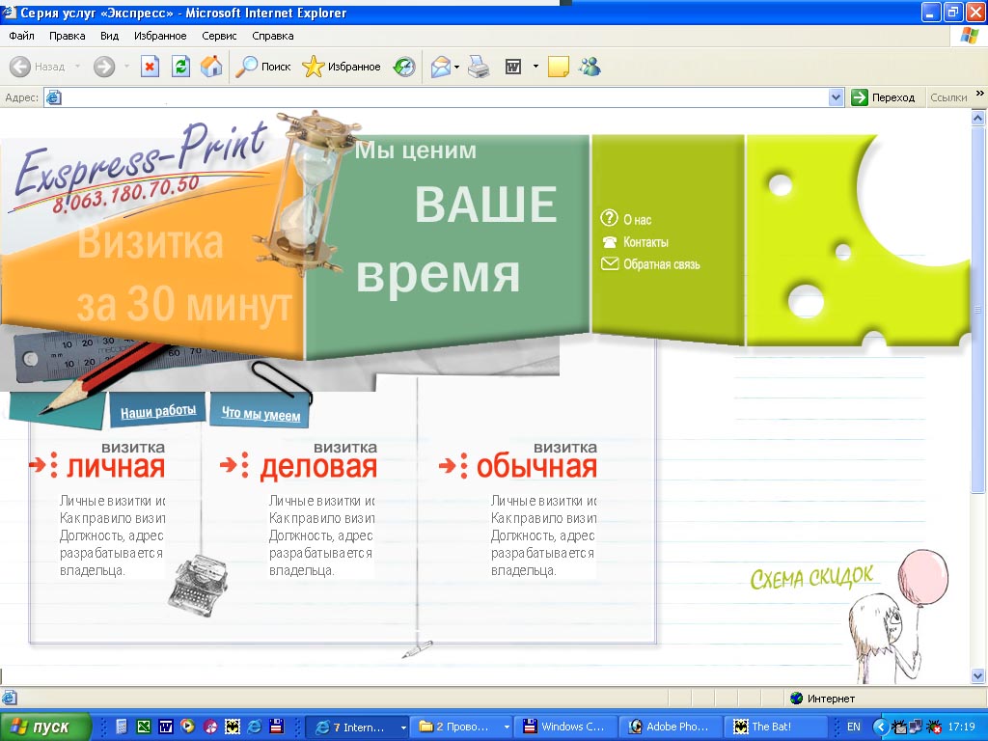Click the Mail envelope toolbar icon
Image resolution: width=988 pixels, height=741 pixels.
point(440,67)
